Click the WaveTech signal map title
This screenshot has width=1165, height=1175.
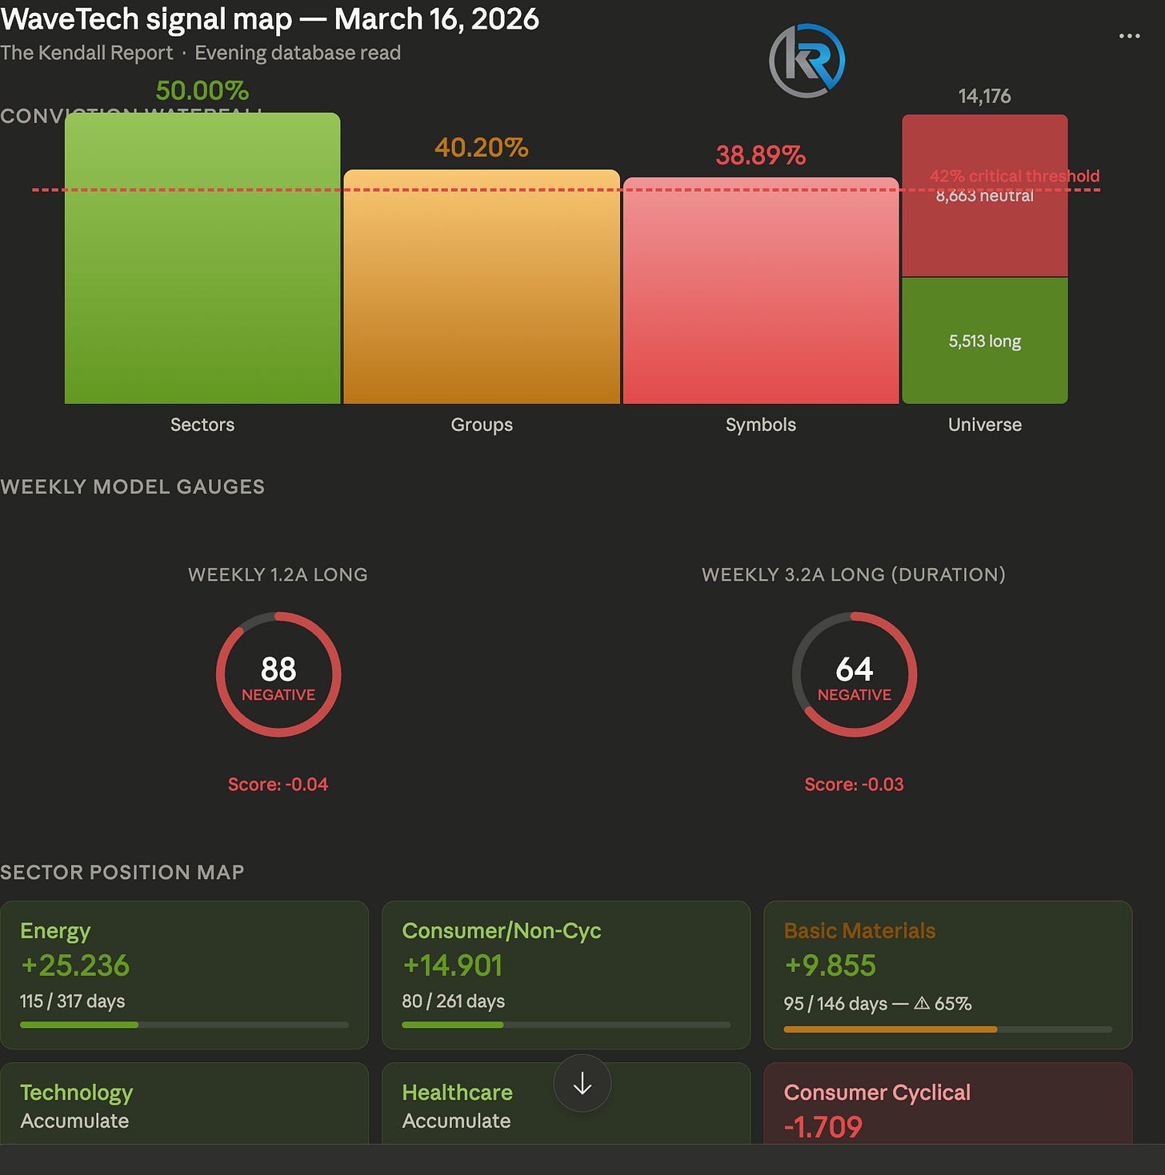click(270, 18)
